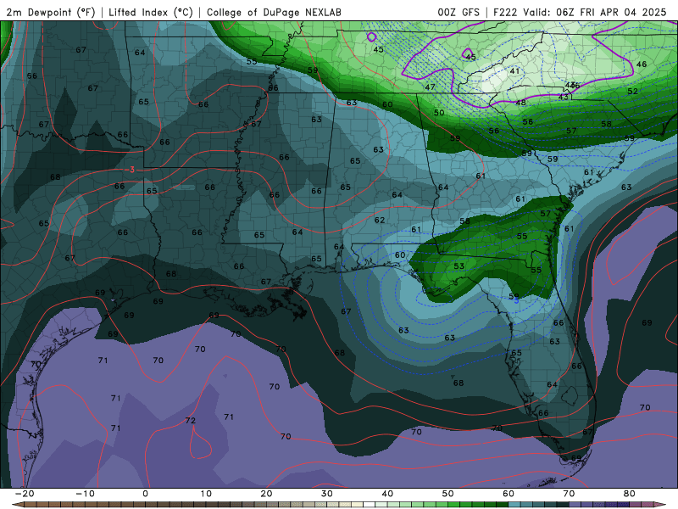Click the 41 dewpoint value on the map
Viewport: 678px width, 509px height.
point(514,71)
